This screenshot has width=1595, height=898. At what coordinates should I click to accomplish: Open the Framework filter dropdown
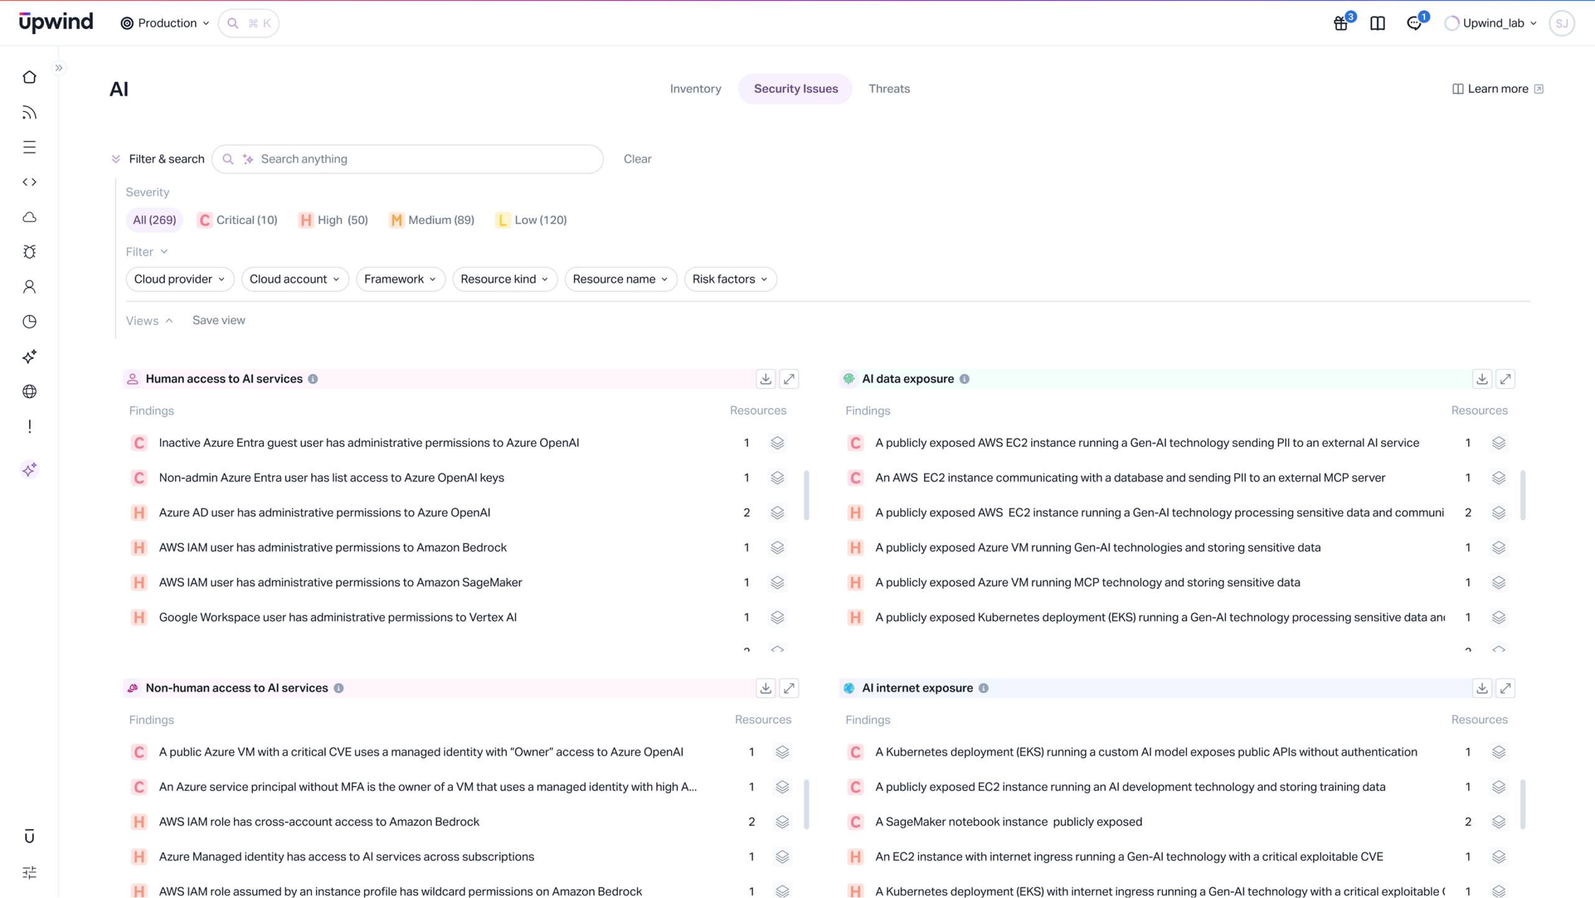(x=401, y=279)
